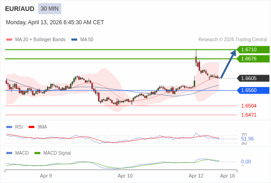Click the 1.6560 blue pivot label

click(253, 90)
